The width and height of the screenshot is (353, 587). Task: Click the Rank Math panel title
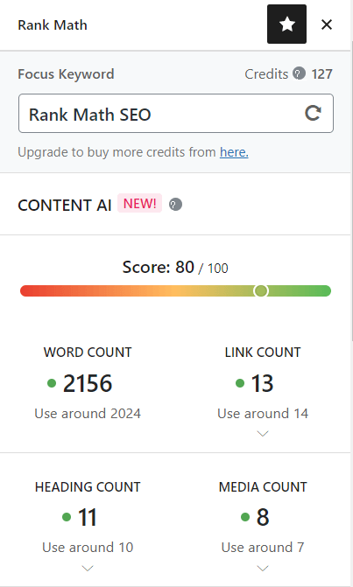point(53,25)
